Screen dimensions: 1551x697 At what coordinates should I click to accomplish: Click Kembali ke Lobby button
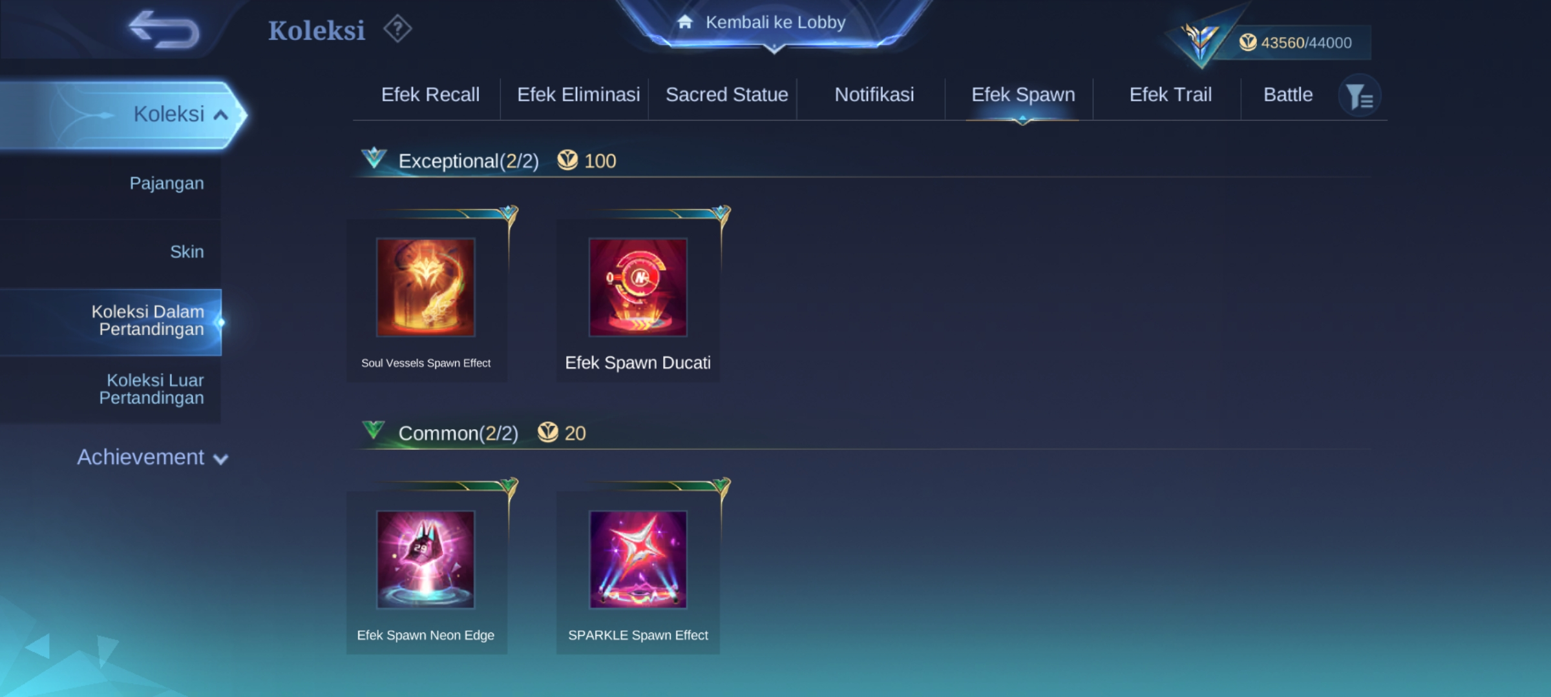(774, 24)
